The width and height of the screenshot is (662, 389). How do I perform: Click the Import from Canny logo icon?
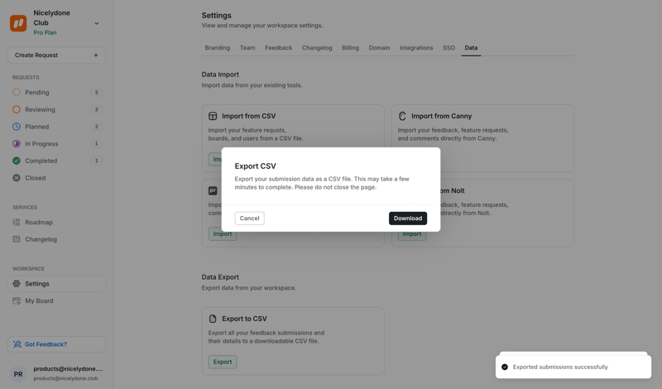[x=402, y=116]
